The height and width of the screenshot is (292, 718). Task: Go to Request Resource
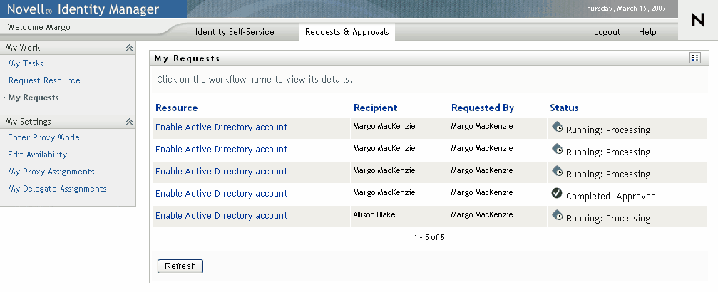coord(44,80)
